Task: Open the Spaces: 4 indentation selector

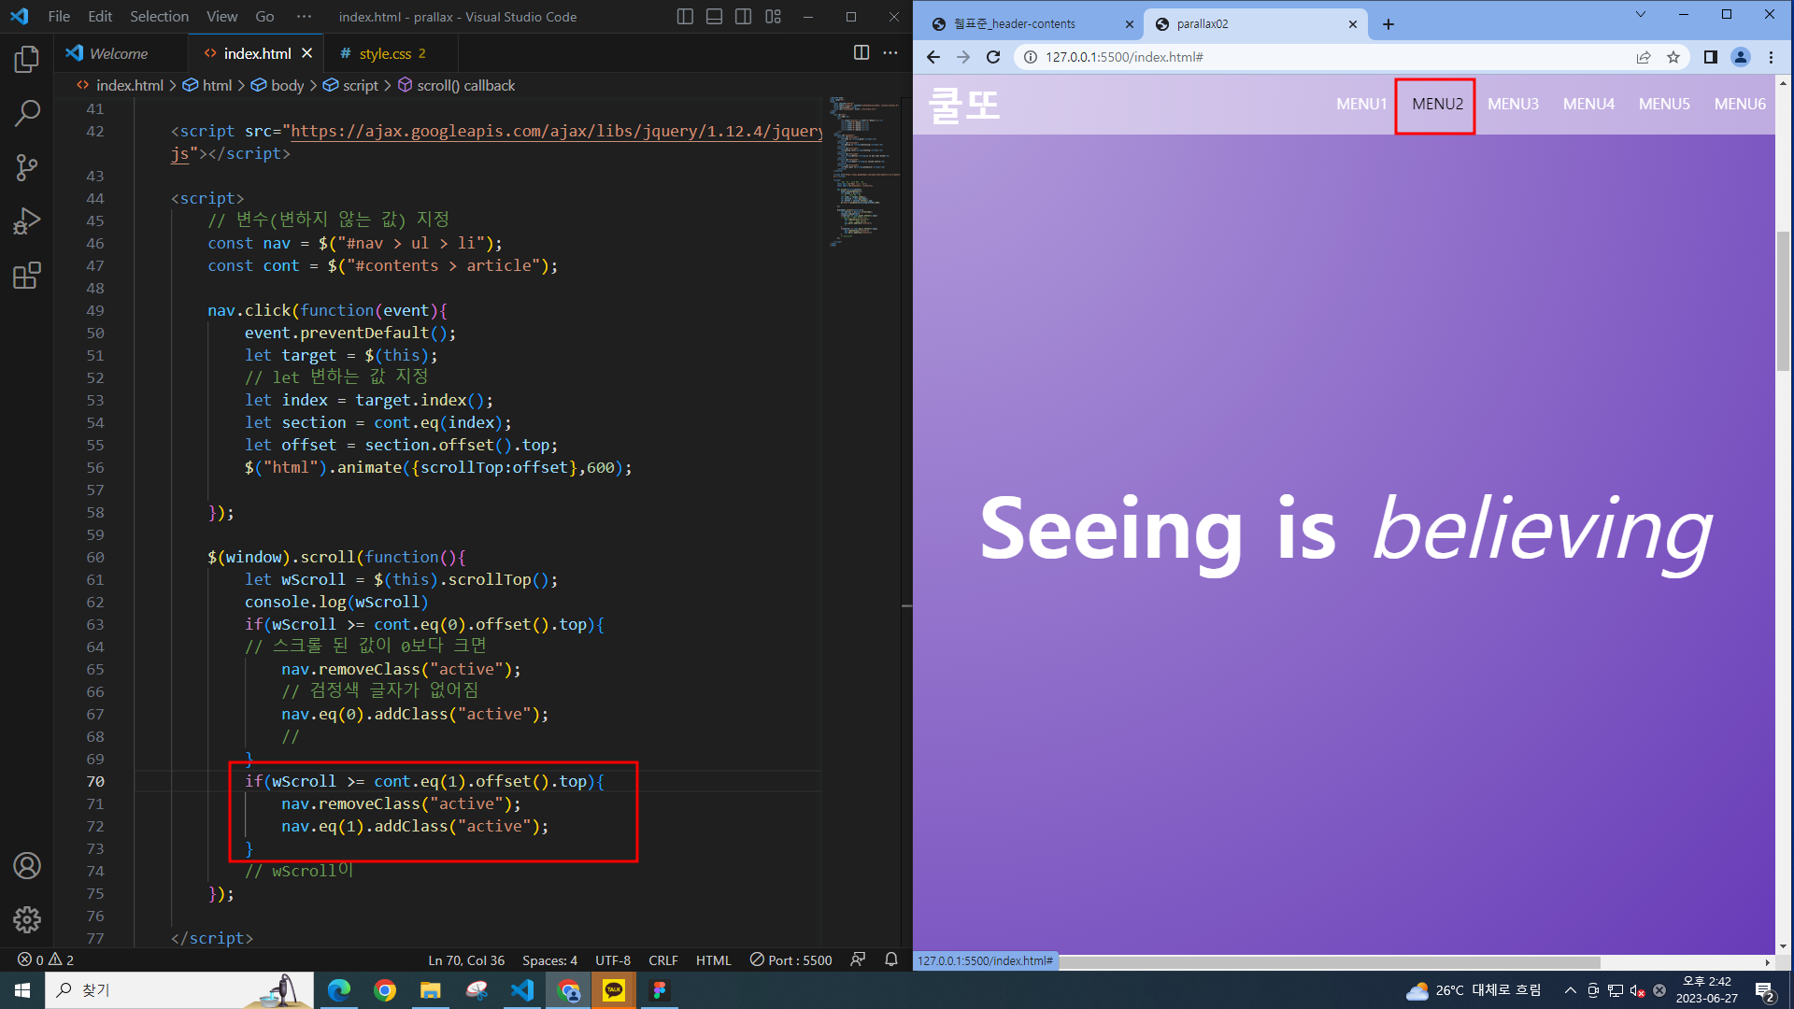Action: point(549,959)
